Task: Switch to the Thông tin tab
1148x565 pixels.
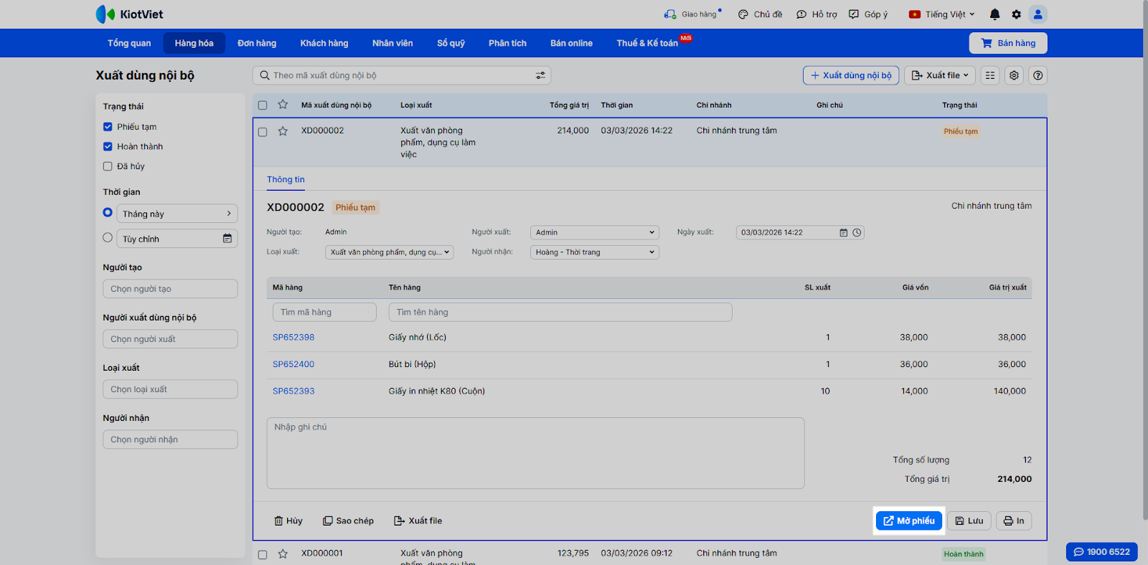Action: coord(286,179)
